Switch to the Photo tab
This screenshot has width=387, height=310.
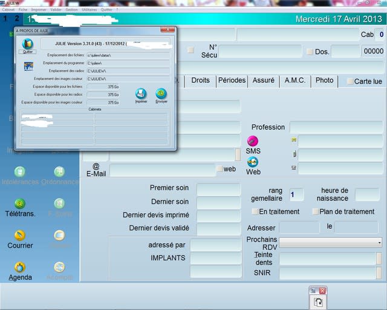(x=324, y=81)
